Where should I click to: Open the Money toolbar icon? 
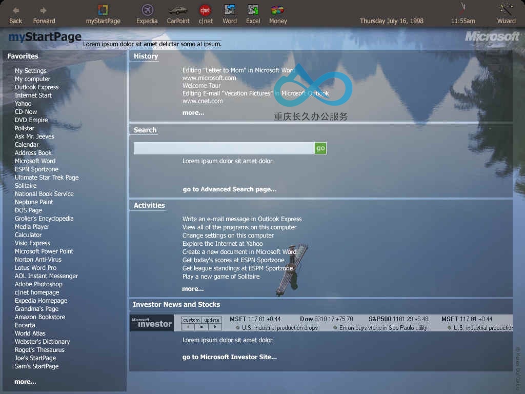click(x=277, y=10)
